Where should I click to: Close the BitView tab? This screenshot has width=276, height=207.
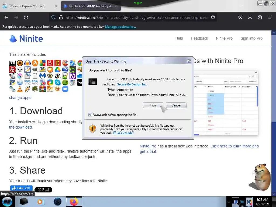[56, 6]
